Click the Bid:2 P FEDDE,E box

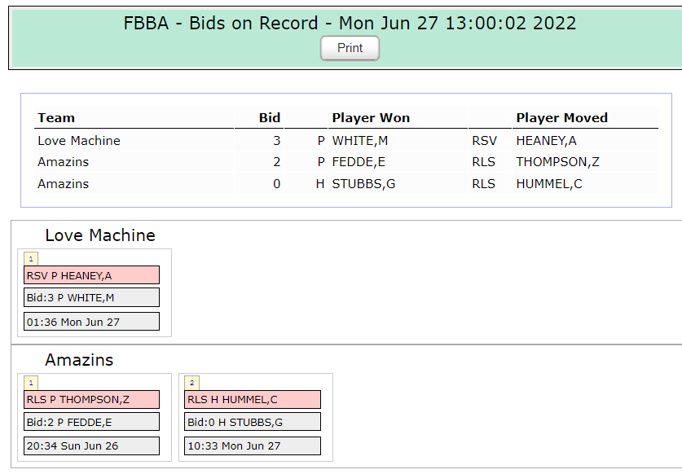(x=91, y=422)
